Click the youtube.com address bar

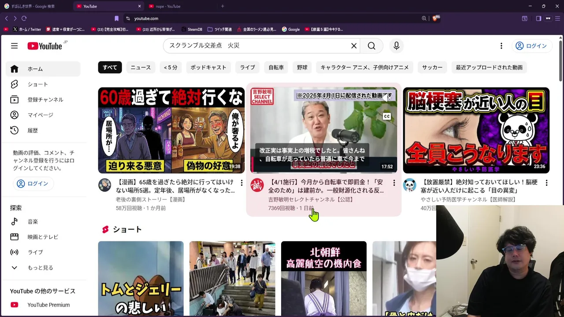273,18
